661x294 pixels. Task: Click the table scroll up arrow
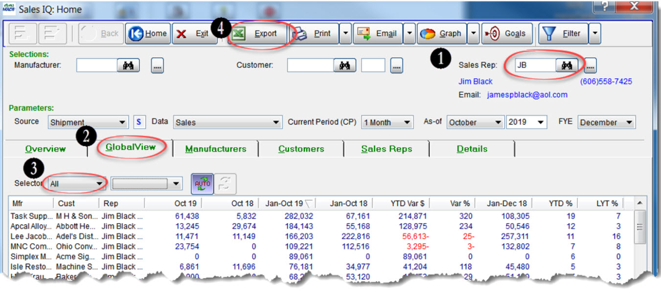(639, 203)
